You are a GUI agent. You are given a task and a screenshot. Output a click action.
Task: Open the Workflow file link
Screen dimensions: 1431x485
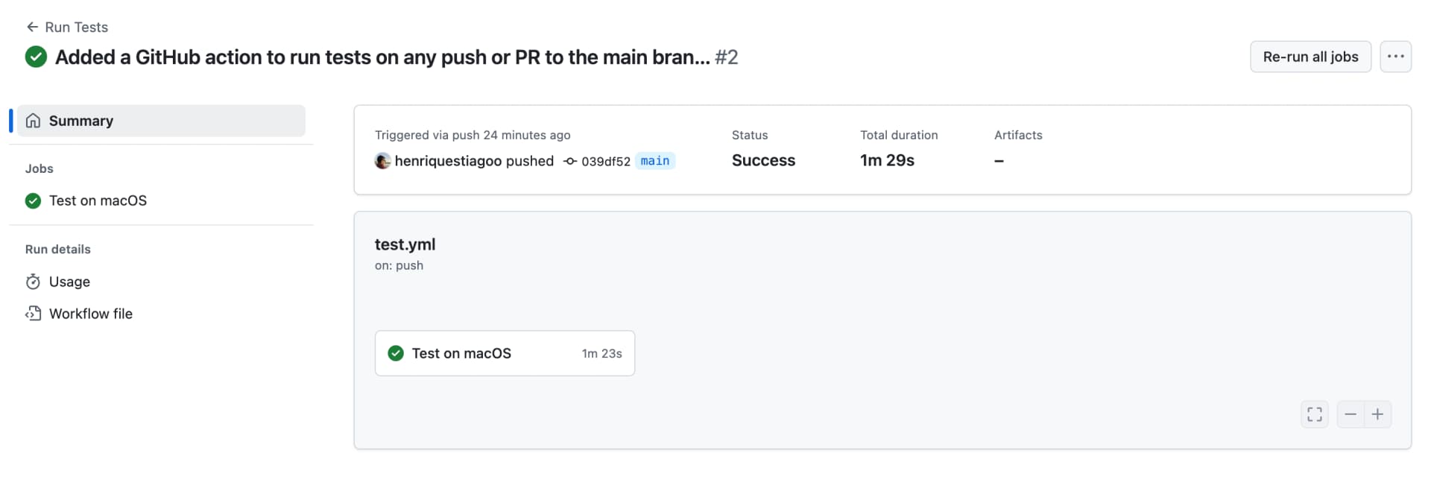tap(91, 314)
